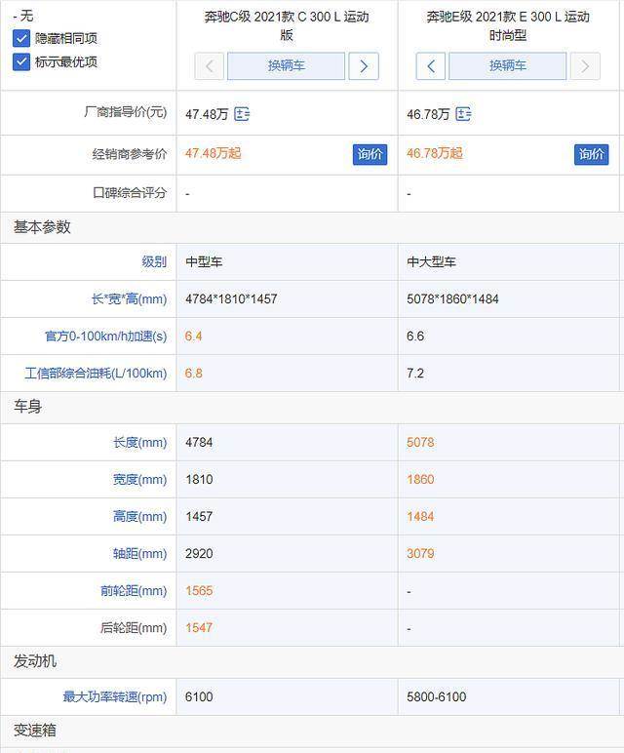Select the 车身 section header

28,407
